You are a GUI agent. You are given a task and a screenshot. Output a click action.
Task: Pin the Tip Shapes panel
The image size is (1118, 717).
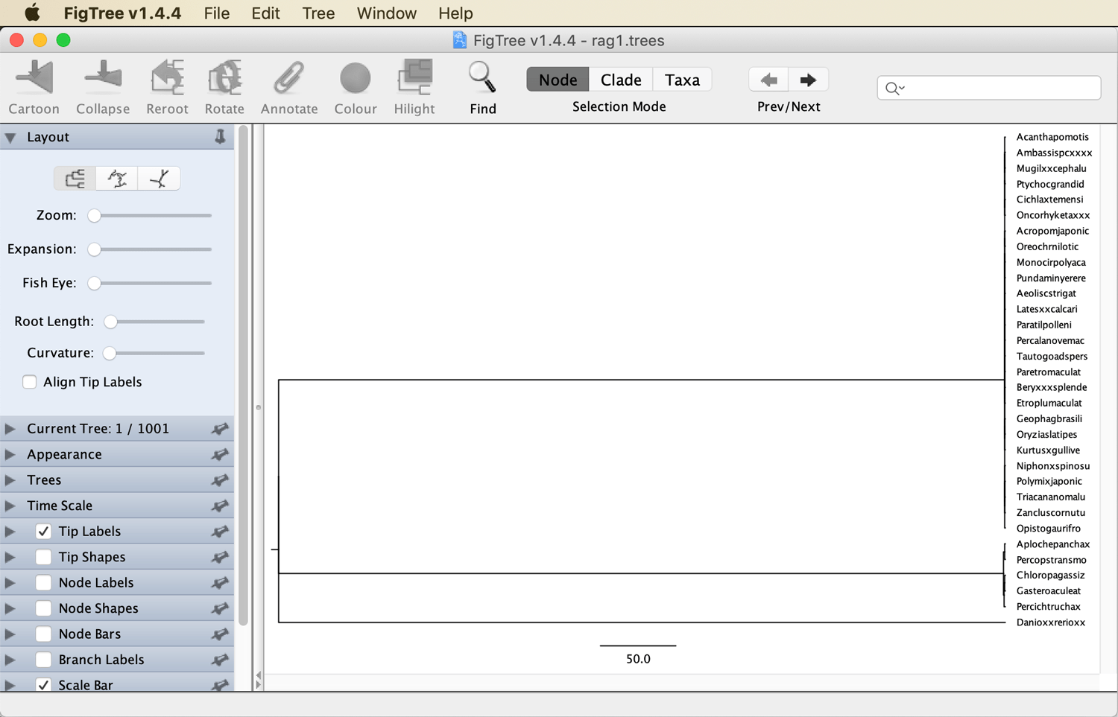[220, 557]
